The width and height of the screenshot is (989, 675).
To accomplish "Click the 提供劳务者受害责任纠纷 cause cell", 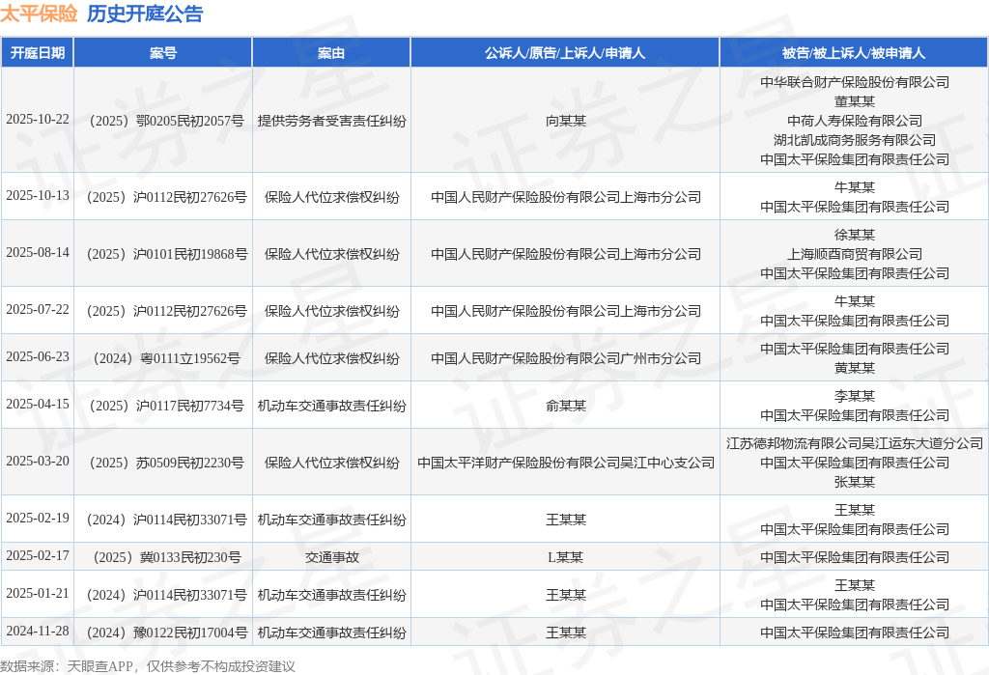I will point(331,121).
